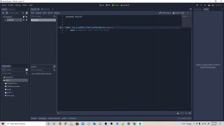The width and height of the screenshot is (224, 126).
Task: Open the top Debug menu
Action: click(x=18, y=5)
